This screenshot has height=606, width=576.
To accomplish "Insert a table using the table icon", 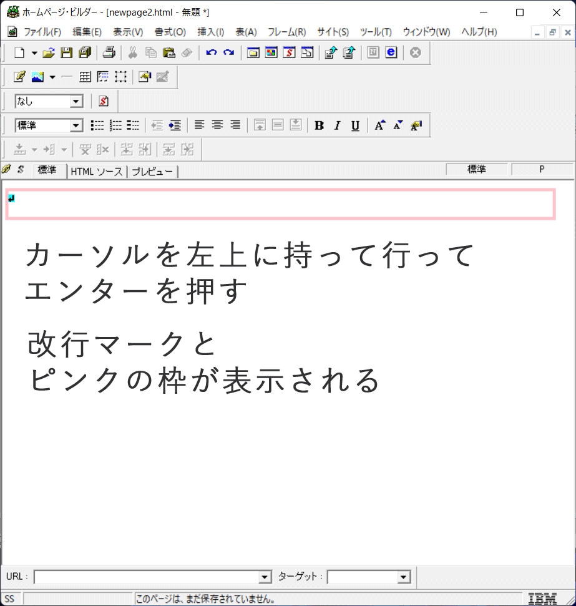I will point(85,77).
